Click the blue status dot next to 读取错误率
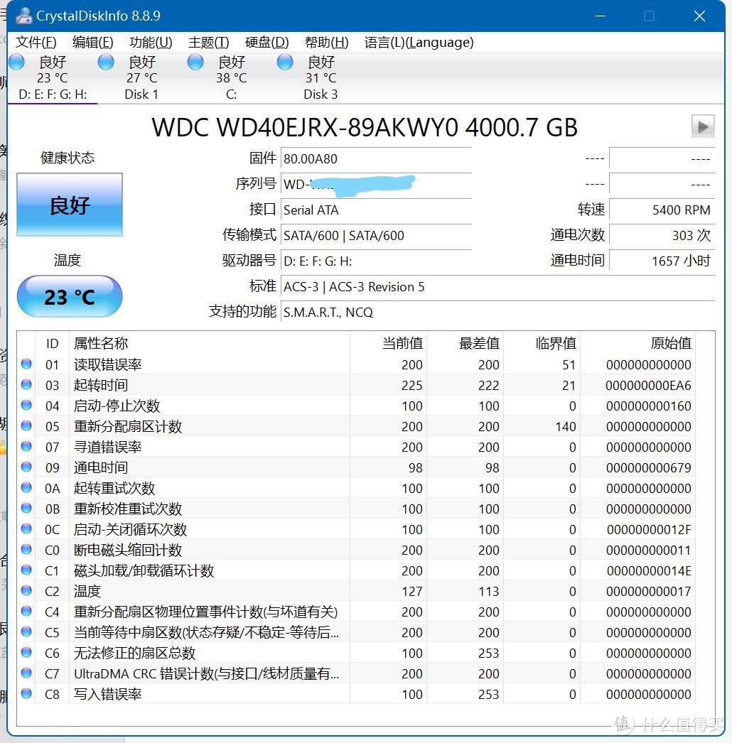The width and height of the screenshot is (732, 743). (x=26, y=364)
